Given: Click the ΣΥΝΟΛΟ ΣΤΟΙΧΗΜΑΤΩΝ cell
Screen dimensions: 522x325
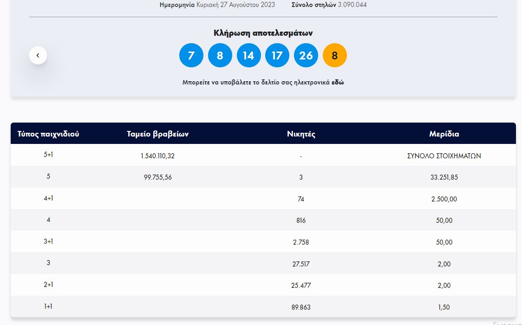Looking at the screenshot, I should [x=444, y=156].
